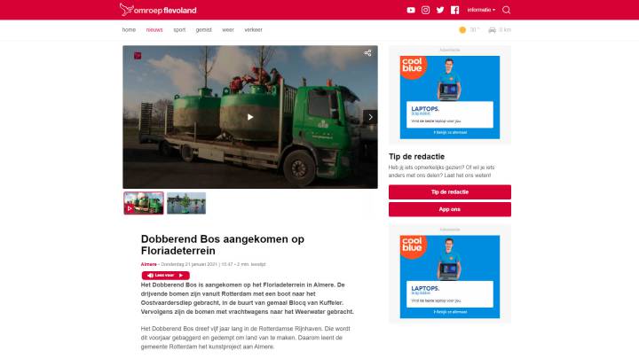This screenshot has width=639, height=359.
Task: Click the App ons button
Action: point(449,209)
